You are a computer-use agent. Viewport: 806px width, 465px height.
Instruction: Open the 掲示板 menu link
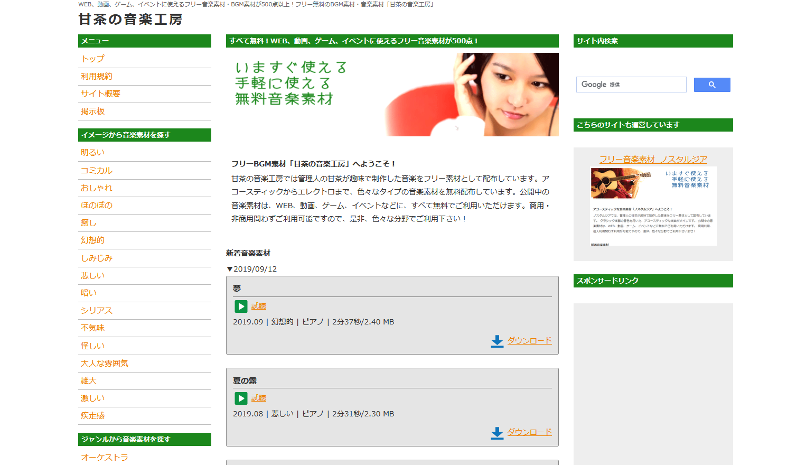tap(92, 111)
